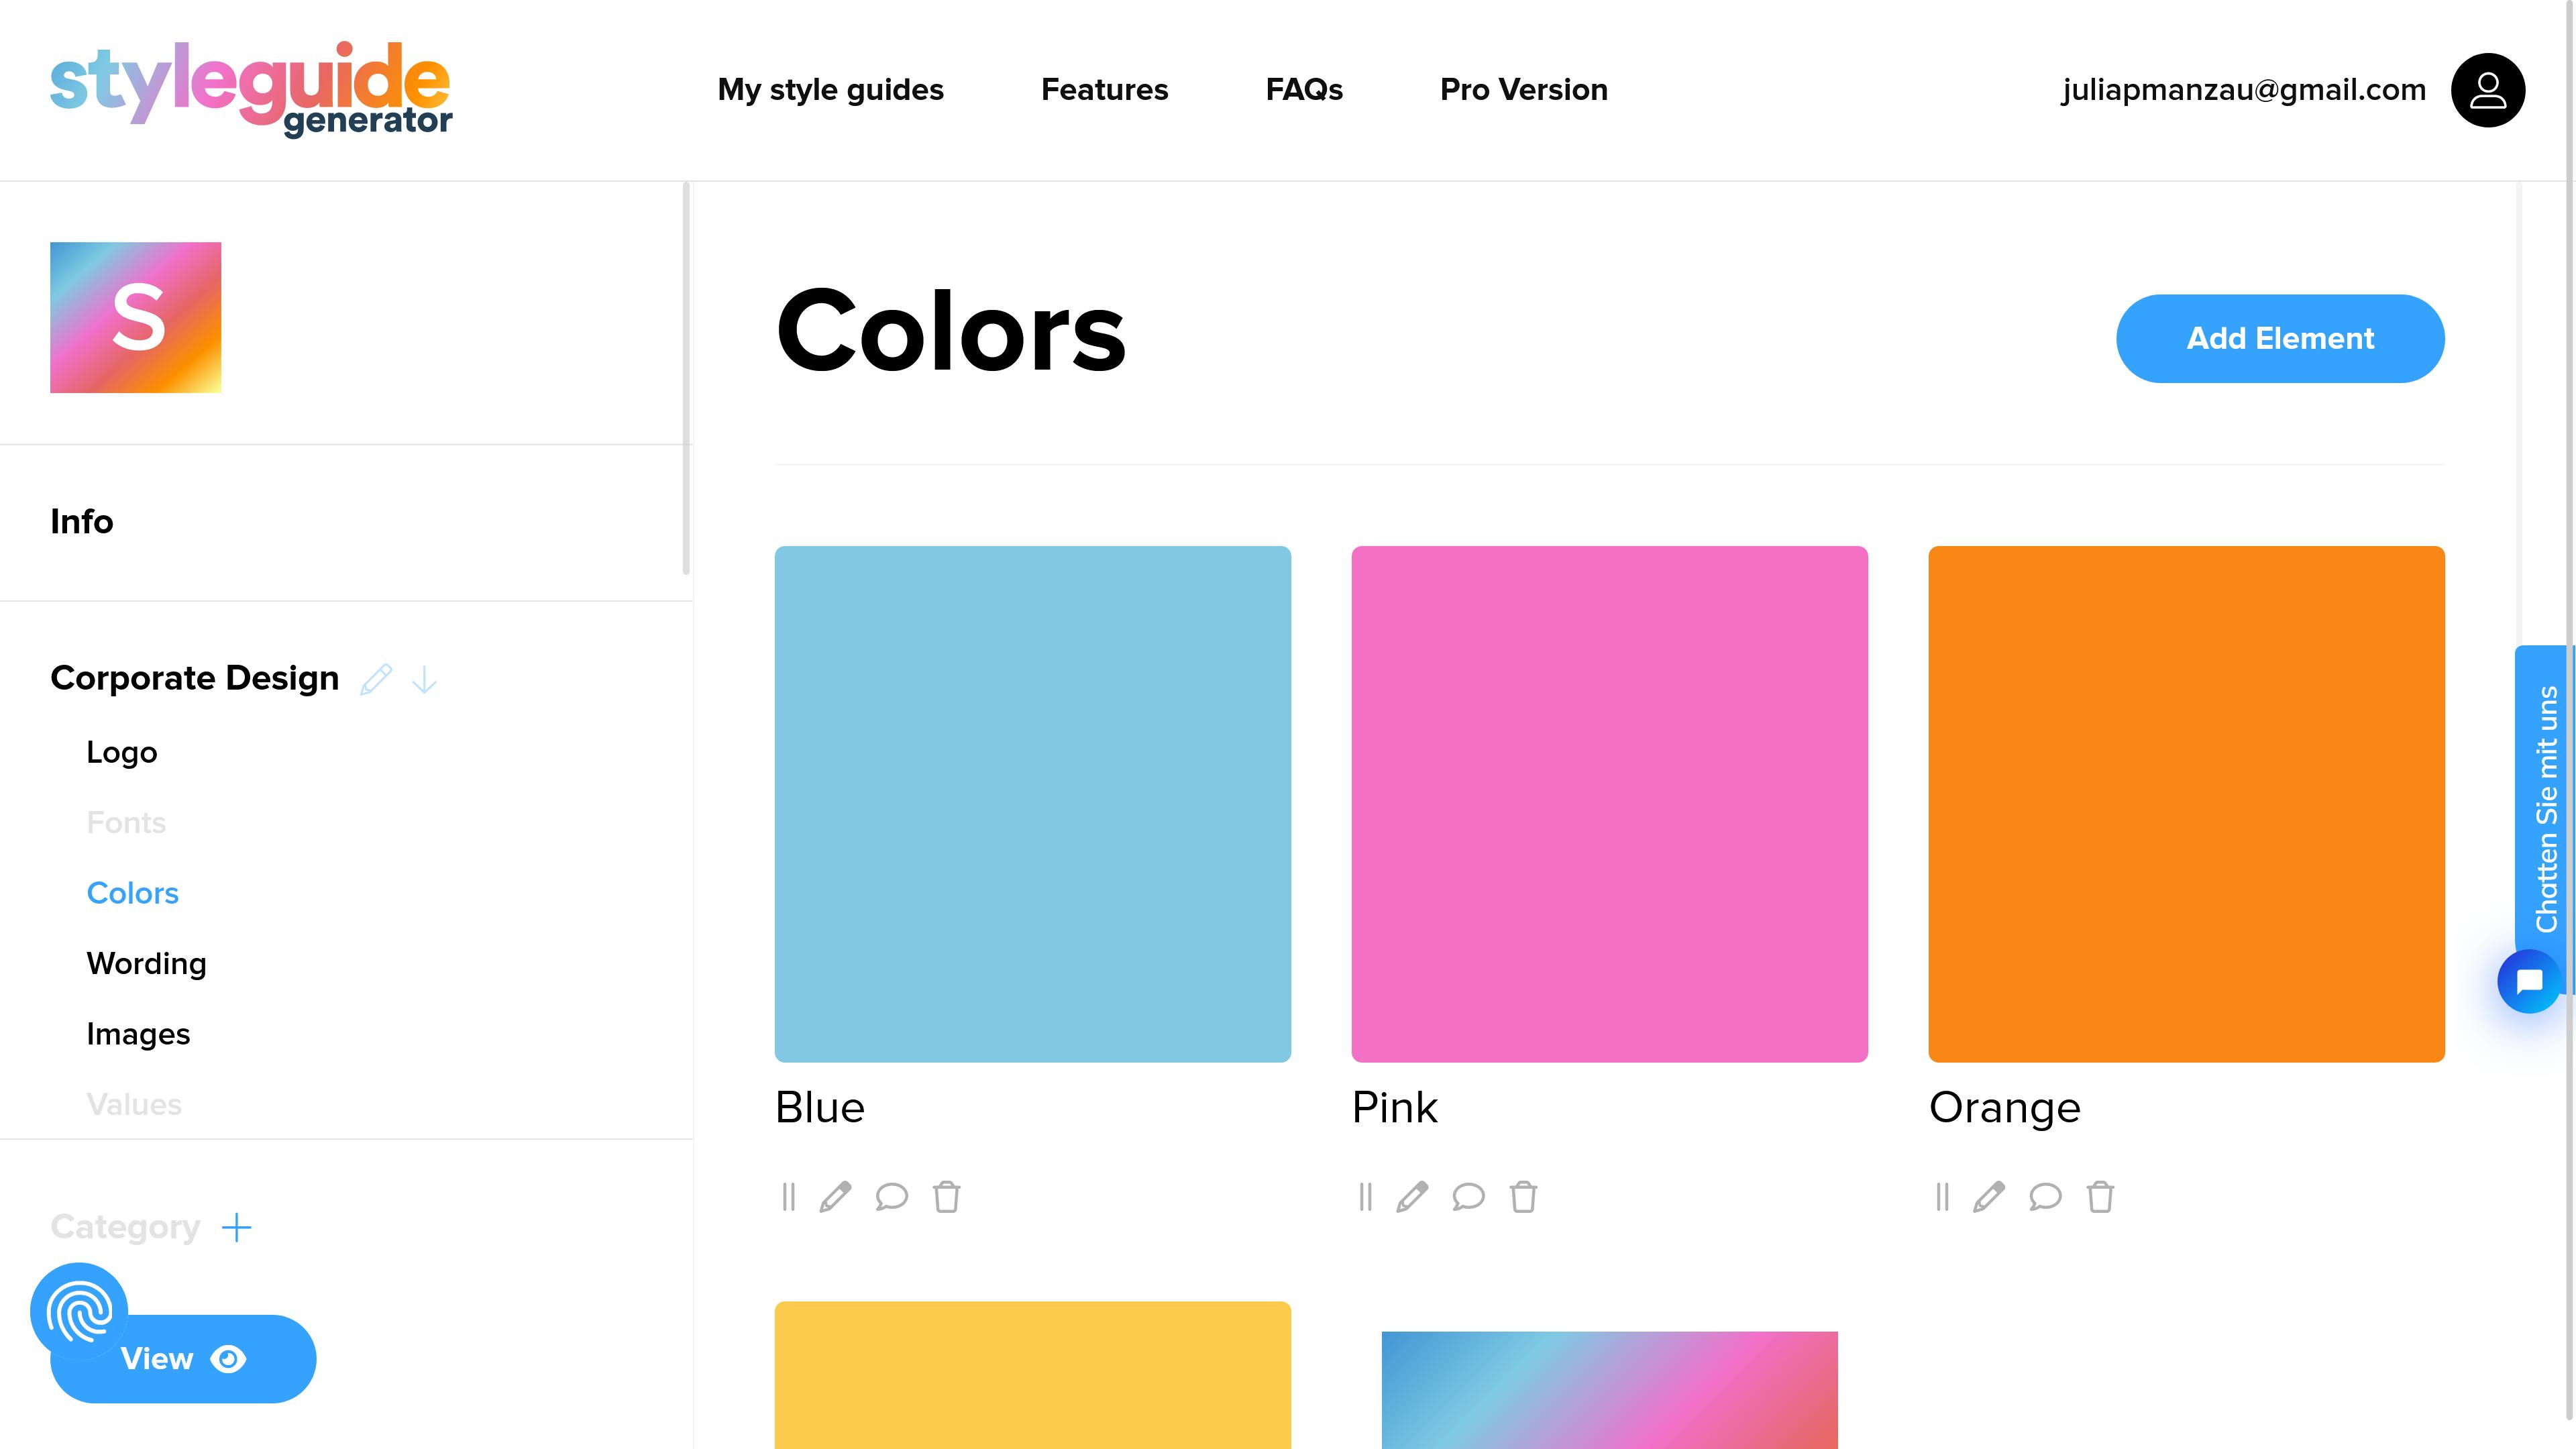Collapse Corporate Design using the down arrow
Screen dimensions: 2576x1449
[424, 680]
